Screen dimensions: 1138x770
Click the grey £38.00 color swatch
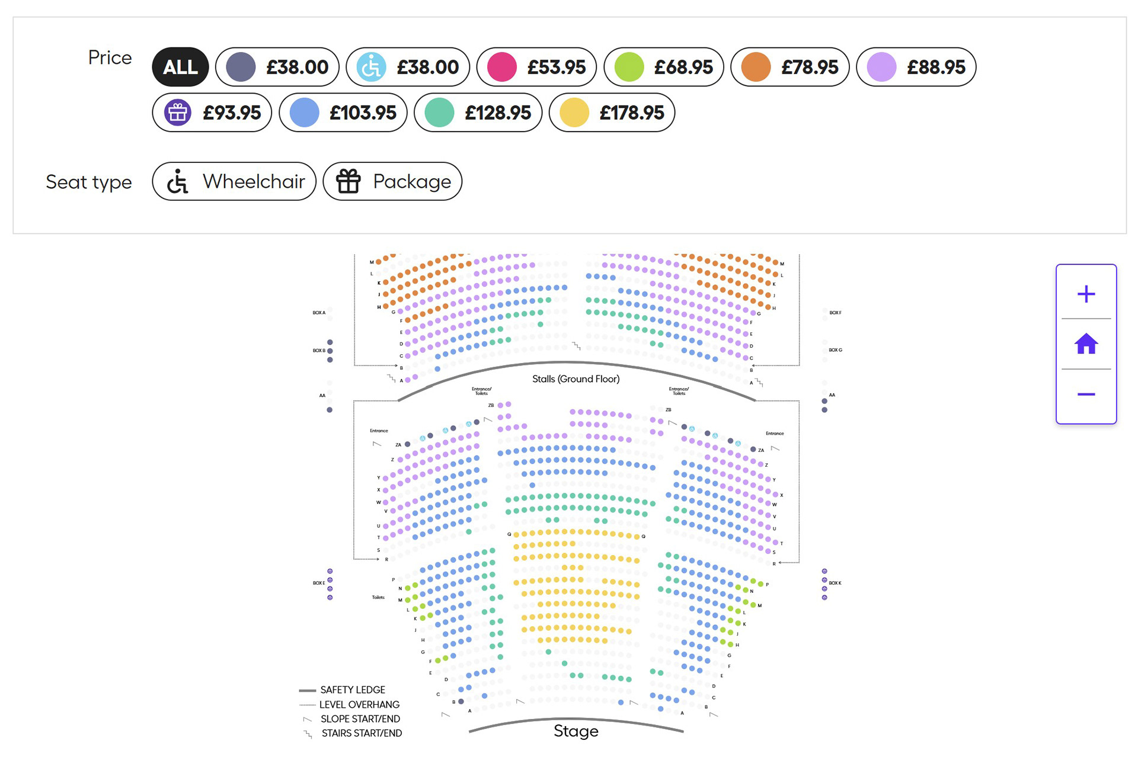click(241, 67)
